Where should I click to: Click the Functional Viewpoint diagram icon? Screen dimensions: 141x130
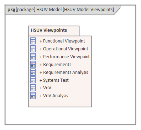pyautogui.click(x=33, y=41)
